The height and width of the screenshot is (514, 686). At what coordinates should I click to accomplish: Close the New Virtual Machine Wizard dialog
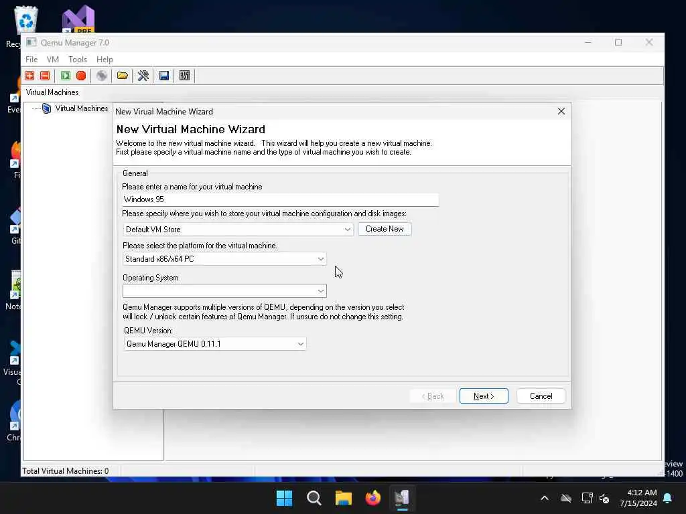click(561, 112)
